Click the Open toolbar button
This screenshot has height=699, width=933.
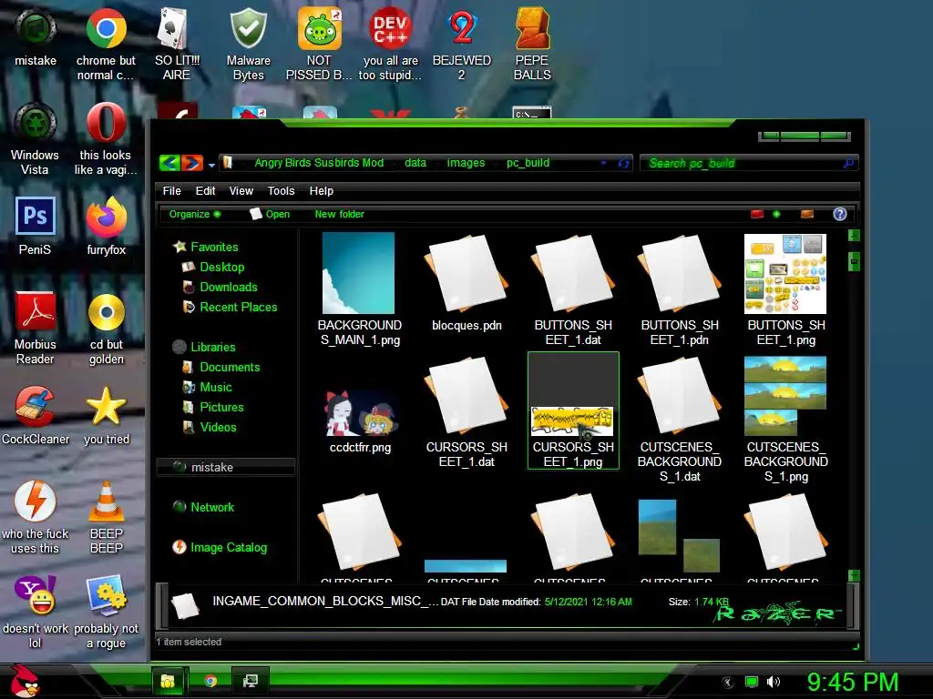tap(270, 214)
